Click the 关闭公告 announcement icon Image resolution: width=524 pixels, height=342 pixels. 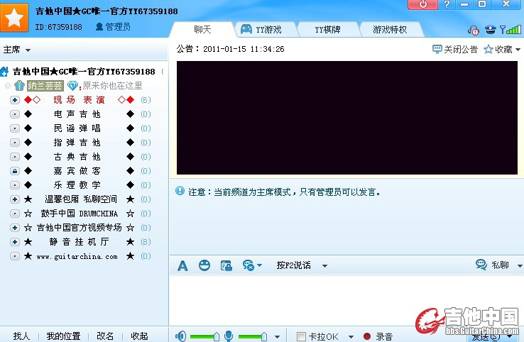pos(437,50)
